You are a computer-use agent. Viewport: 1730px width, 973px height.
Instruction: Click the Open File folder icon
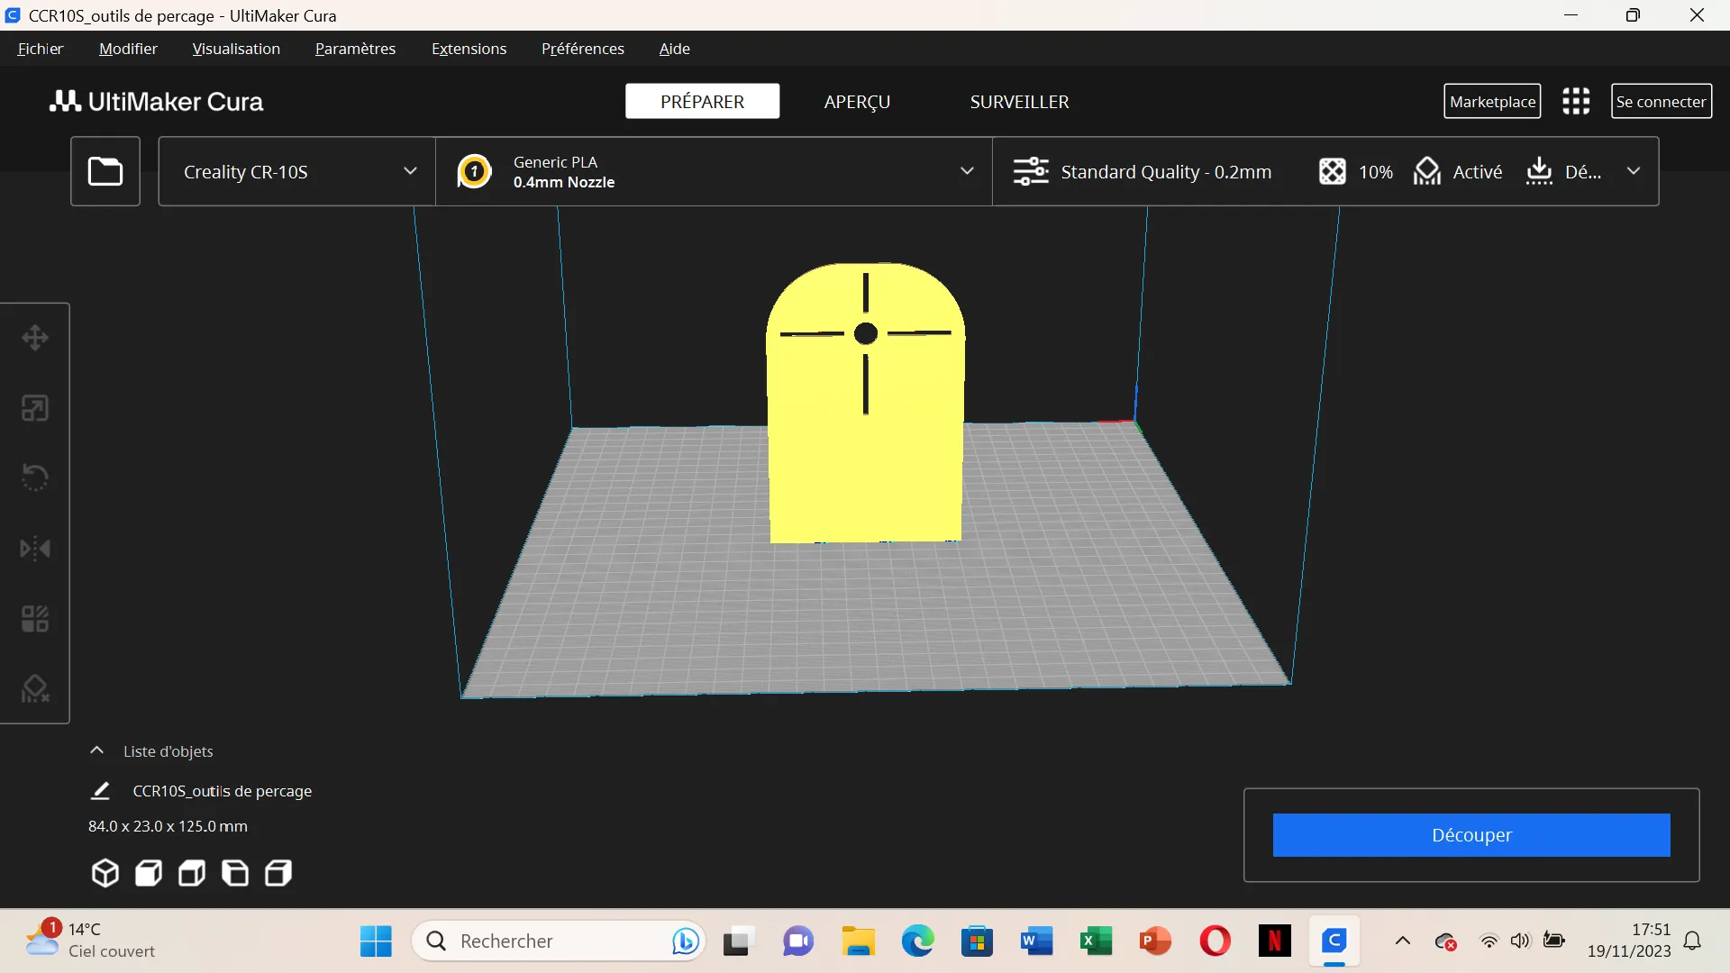coord(105,171)
